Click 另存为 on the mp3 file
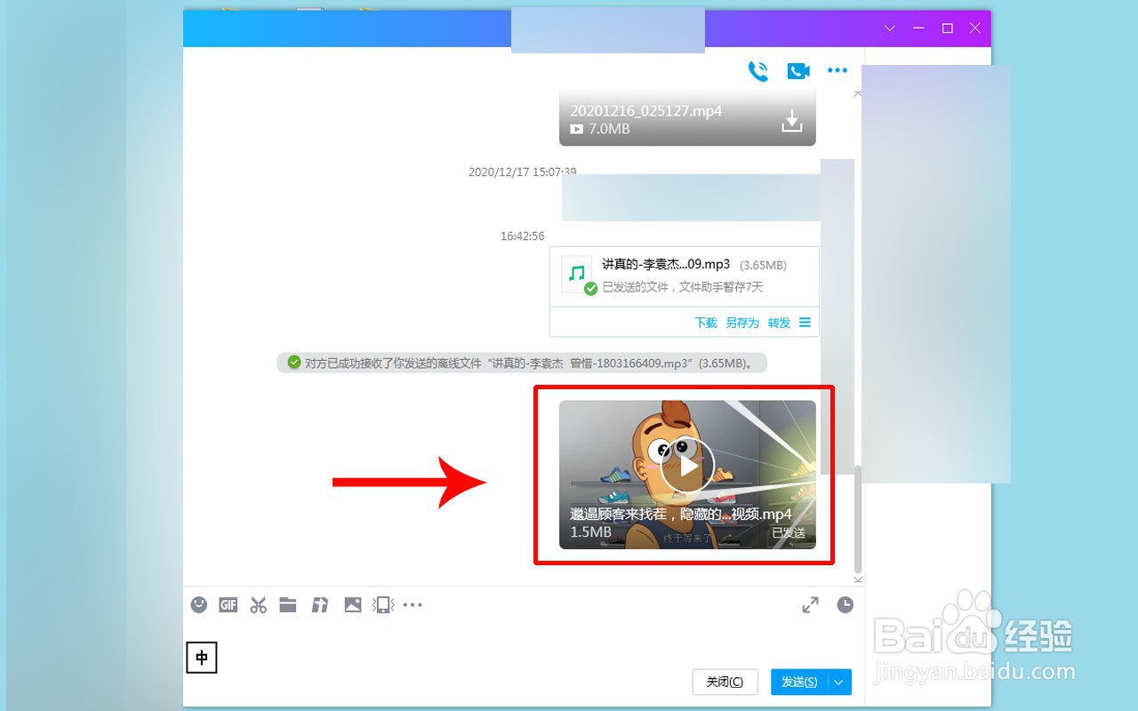 click(742, 323)
